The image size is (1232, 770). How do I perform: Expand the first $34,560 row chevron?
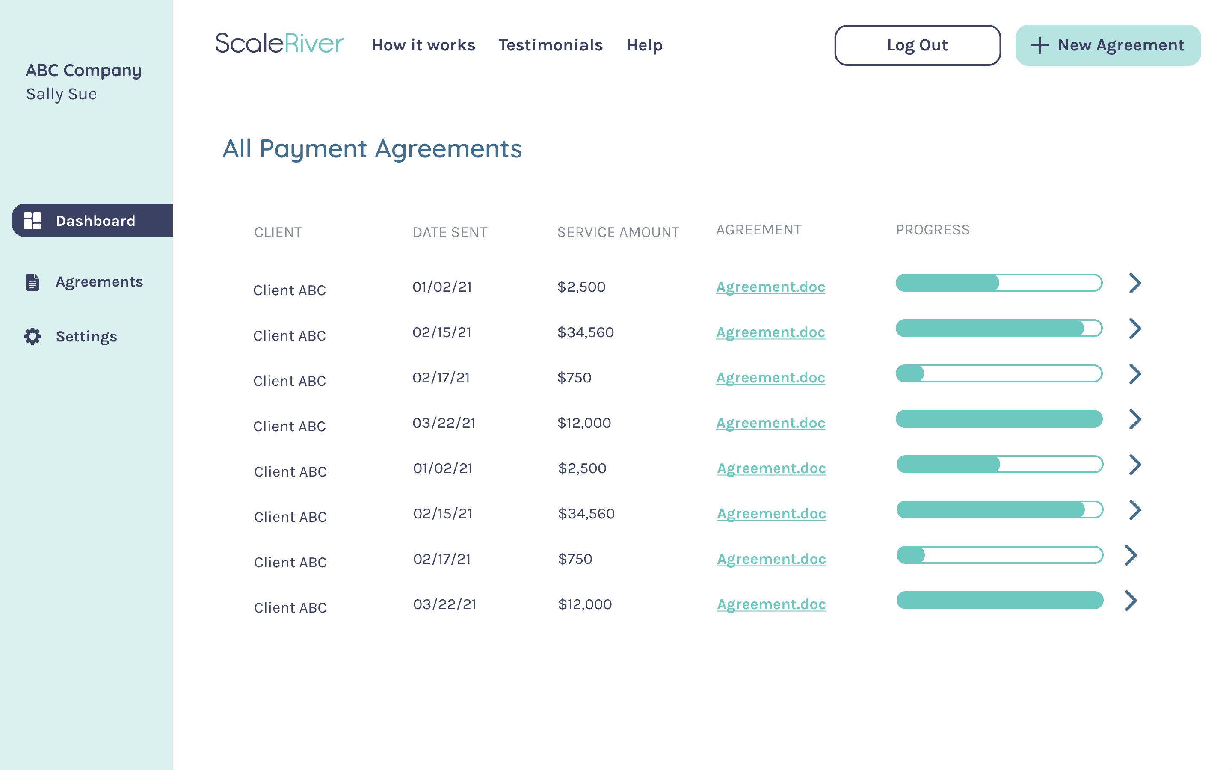tap(1135, 329)
